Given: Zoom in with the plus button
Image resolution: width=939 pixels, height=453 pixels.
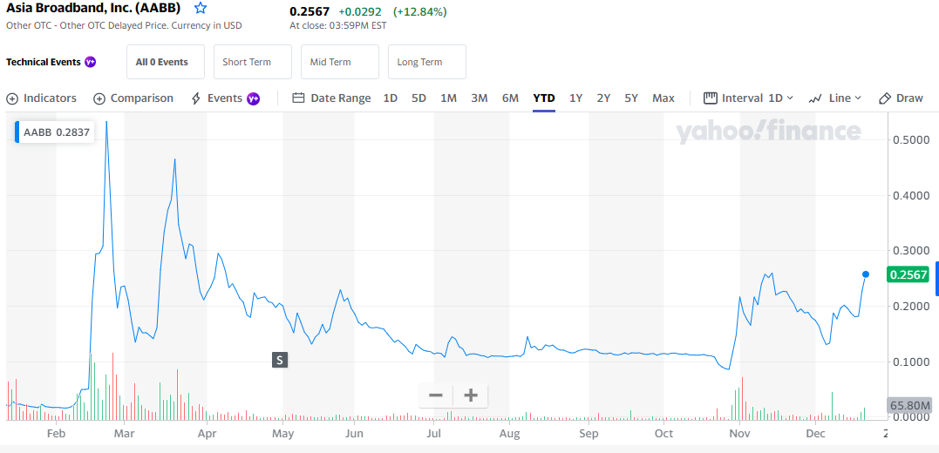Looking at the screenshot, I should [x=471, y=396].
